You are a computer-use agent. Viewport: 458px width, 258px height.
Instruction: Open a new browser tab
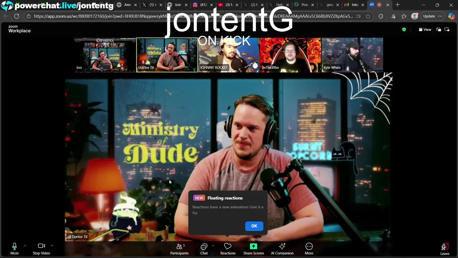[x=398, y=5]
